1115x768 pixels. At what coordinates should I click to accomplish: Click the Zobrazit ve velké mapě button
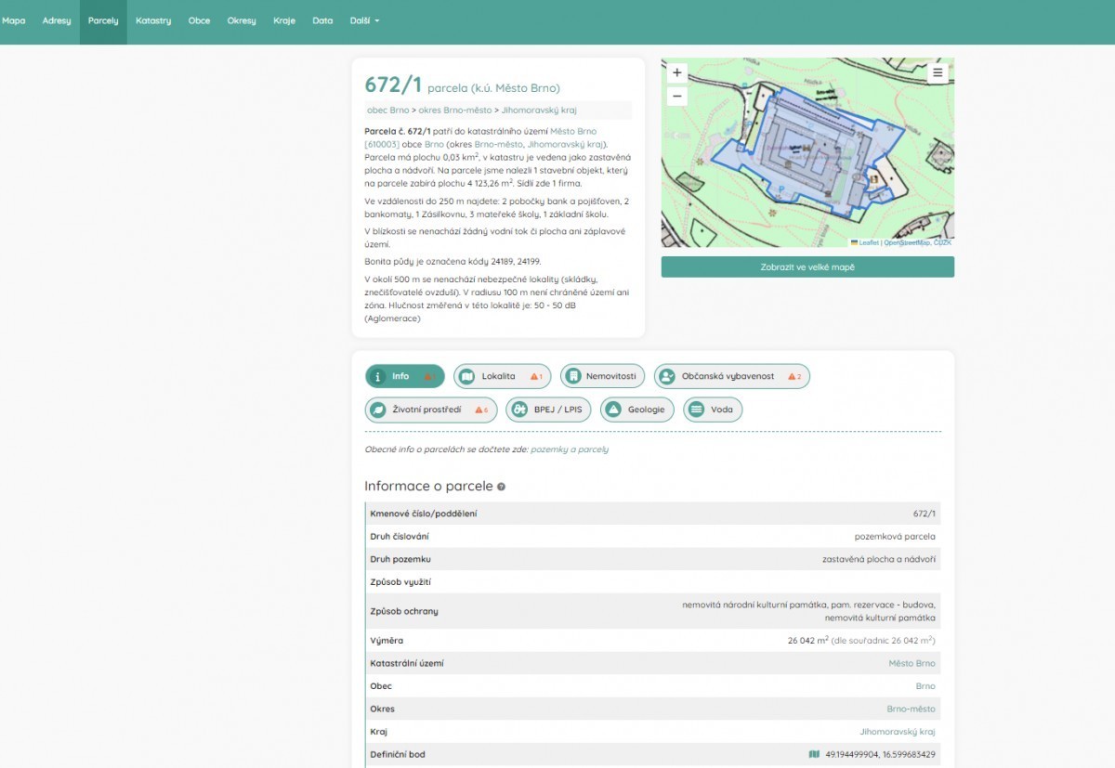tap(807, 267)
